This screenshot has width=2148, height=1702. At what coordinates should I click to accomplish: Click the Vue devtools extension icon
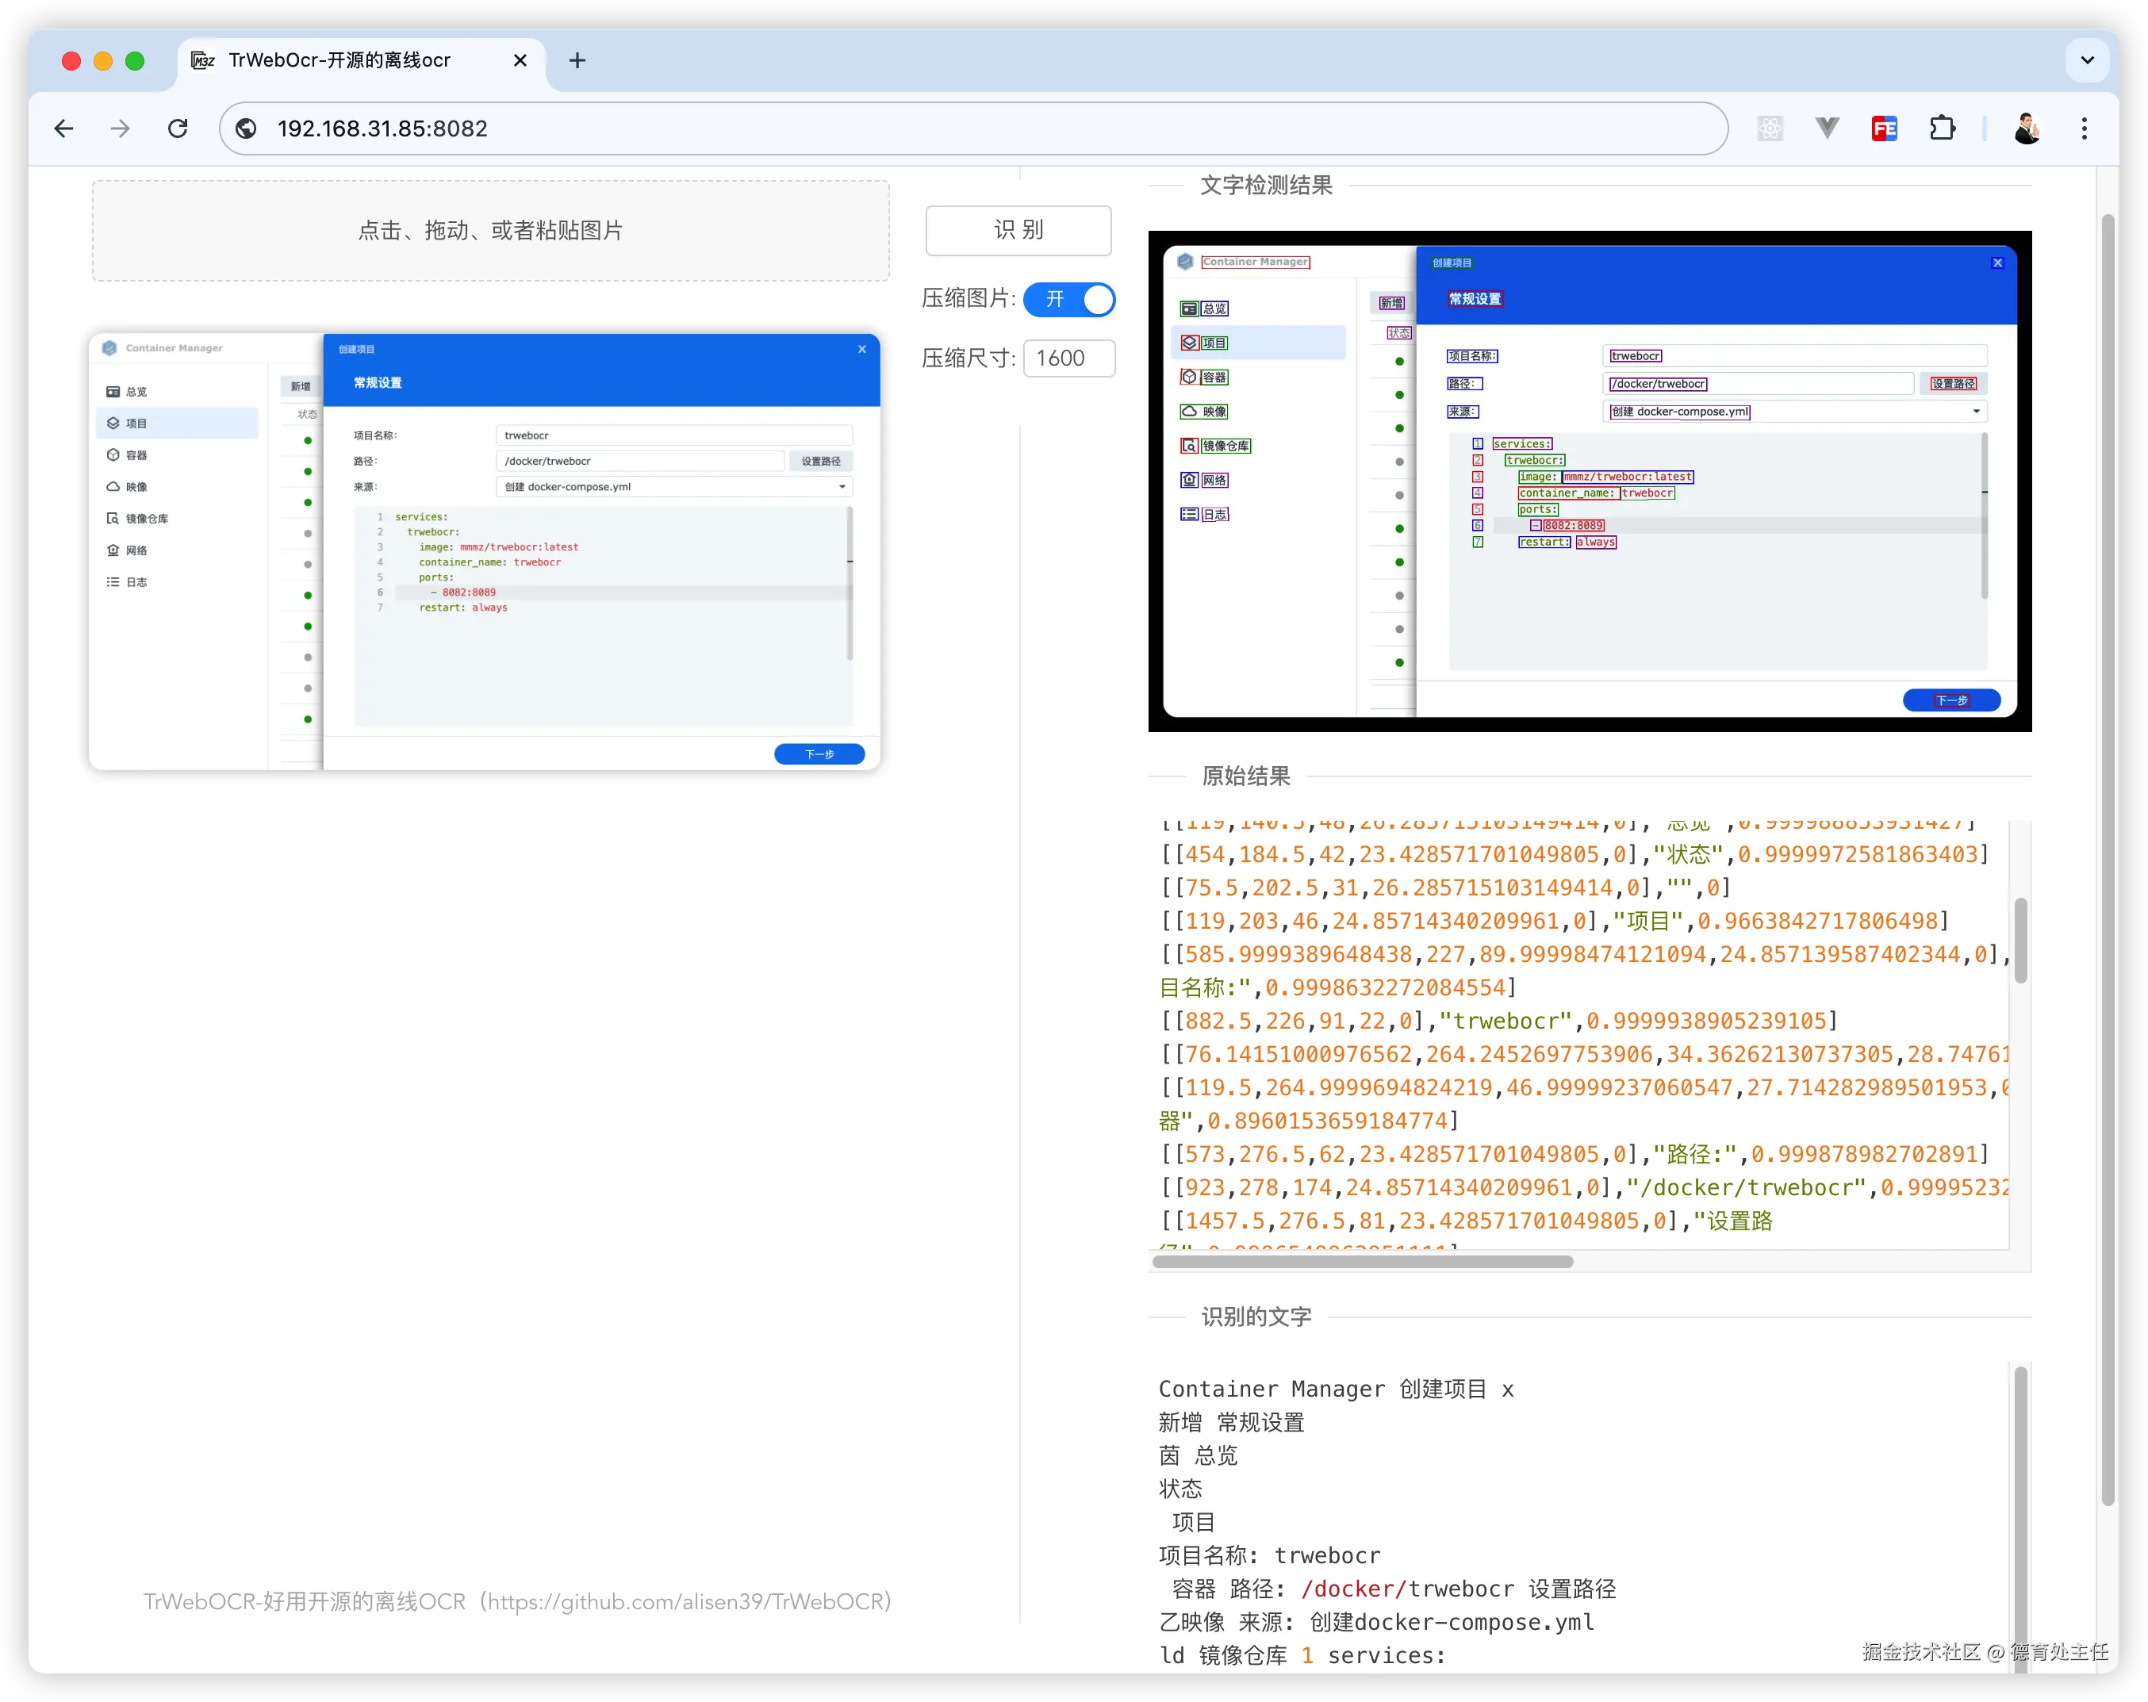tap(1826, 128)
